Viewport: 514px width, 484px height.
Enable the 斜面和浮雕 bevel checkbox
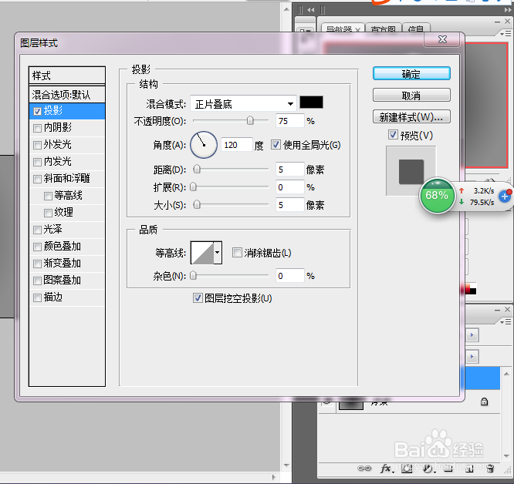coord(37,179)
